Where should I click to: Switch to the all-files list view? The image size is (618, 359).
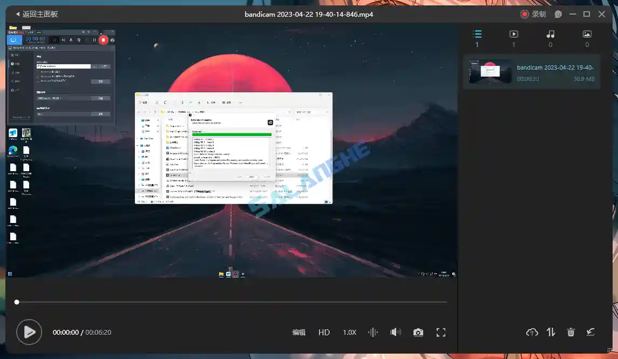click(477, 33)
